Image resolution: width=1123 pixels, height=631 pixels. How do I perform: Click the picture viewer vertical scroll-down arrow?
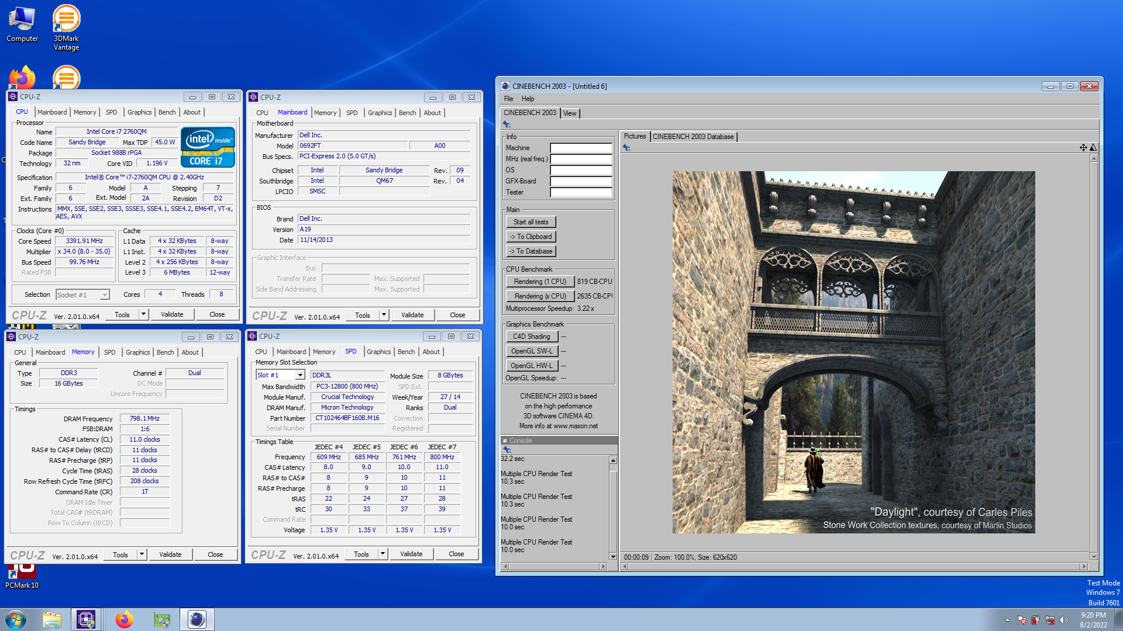1094,557
